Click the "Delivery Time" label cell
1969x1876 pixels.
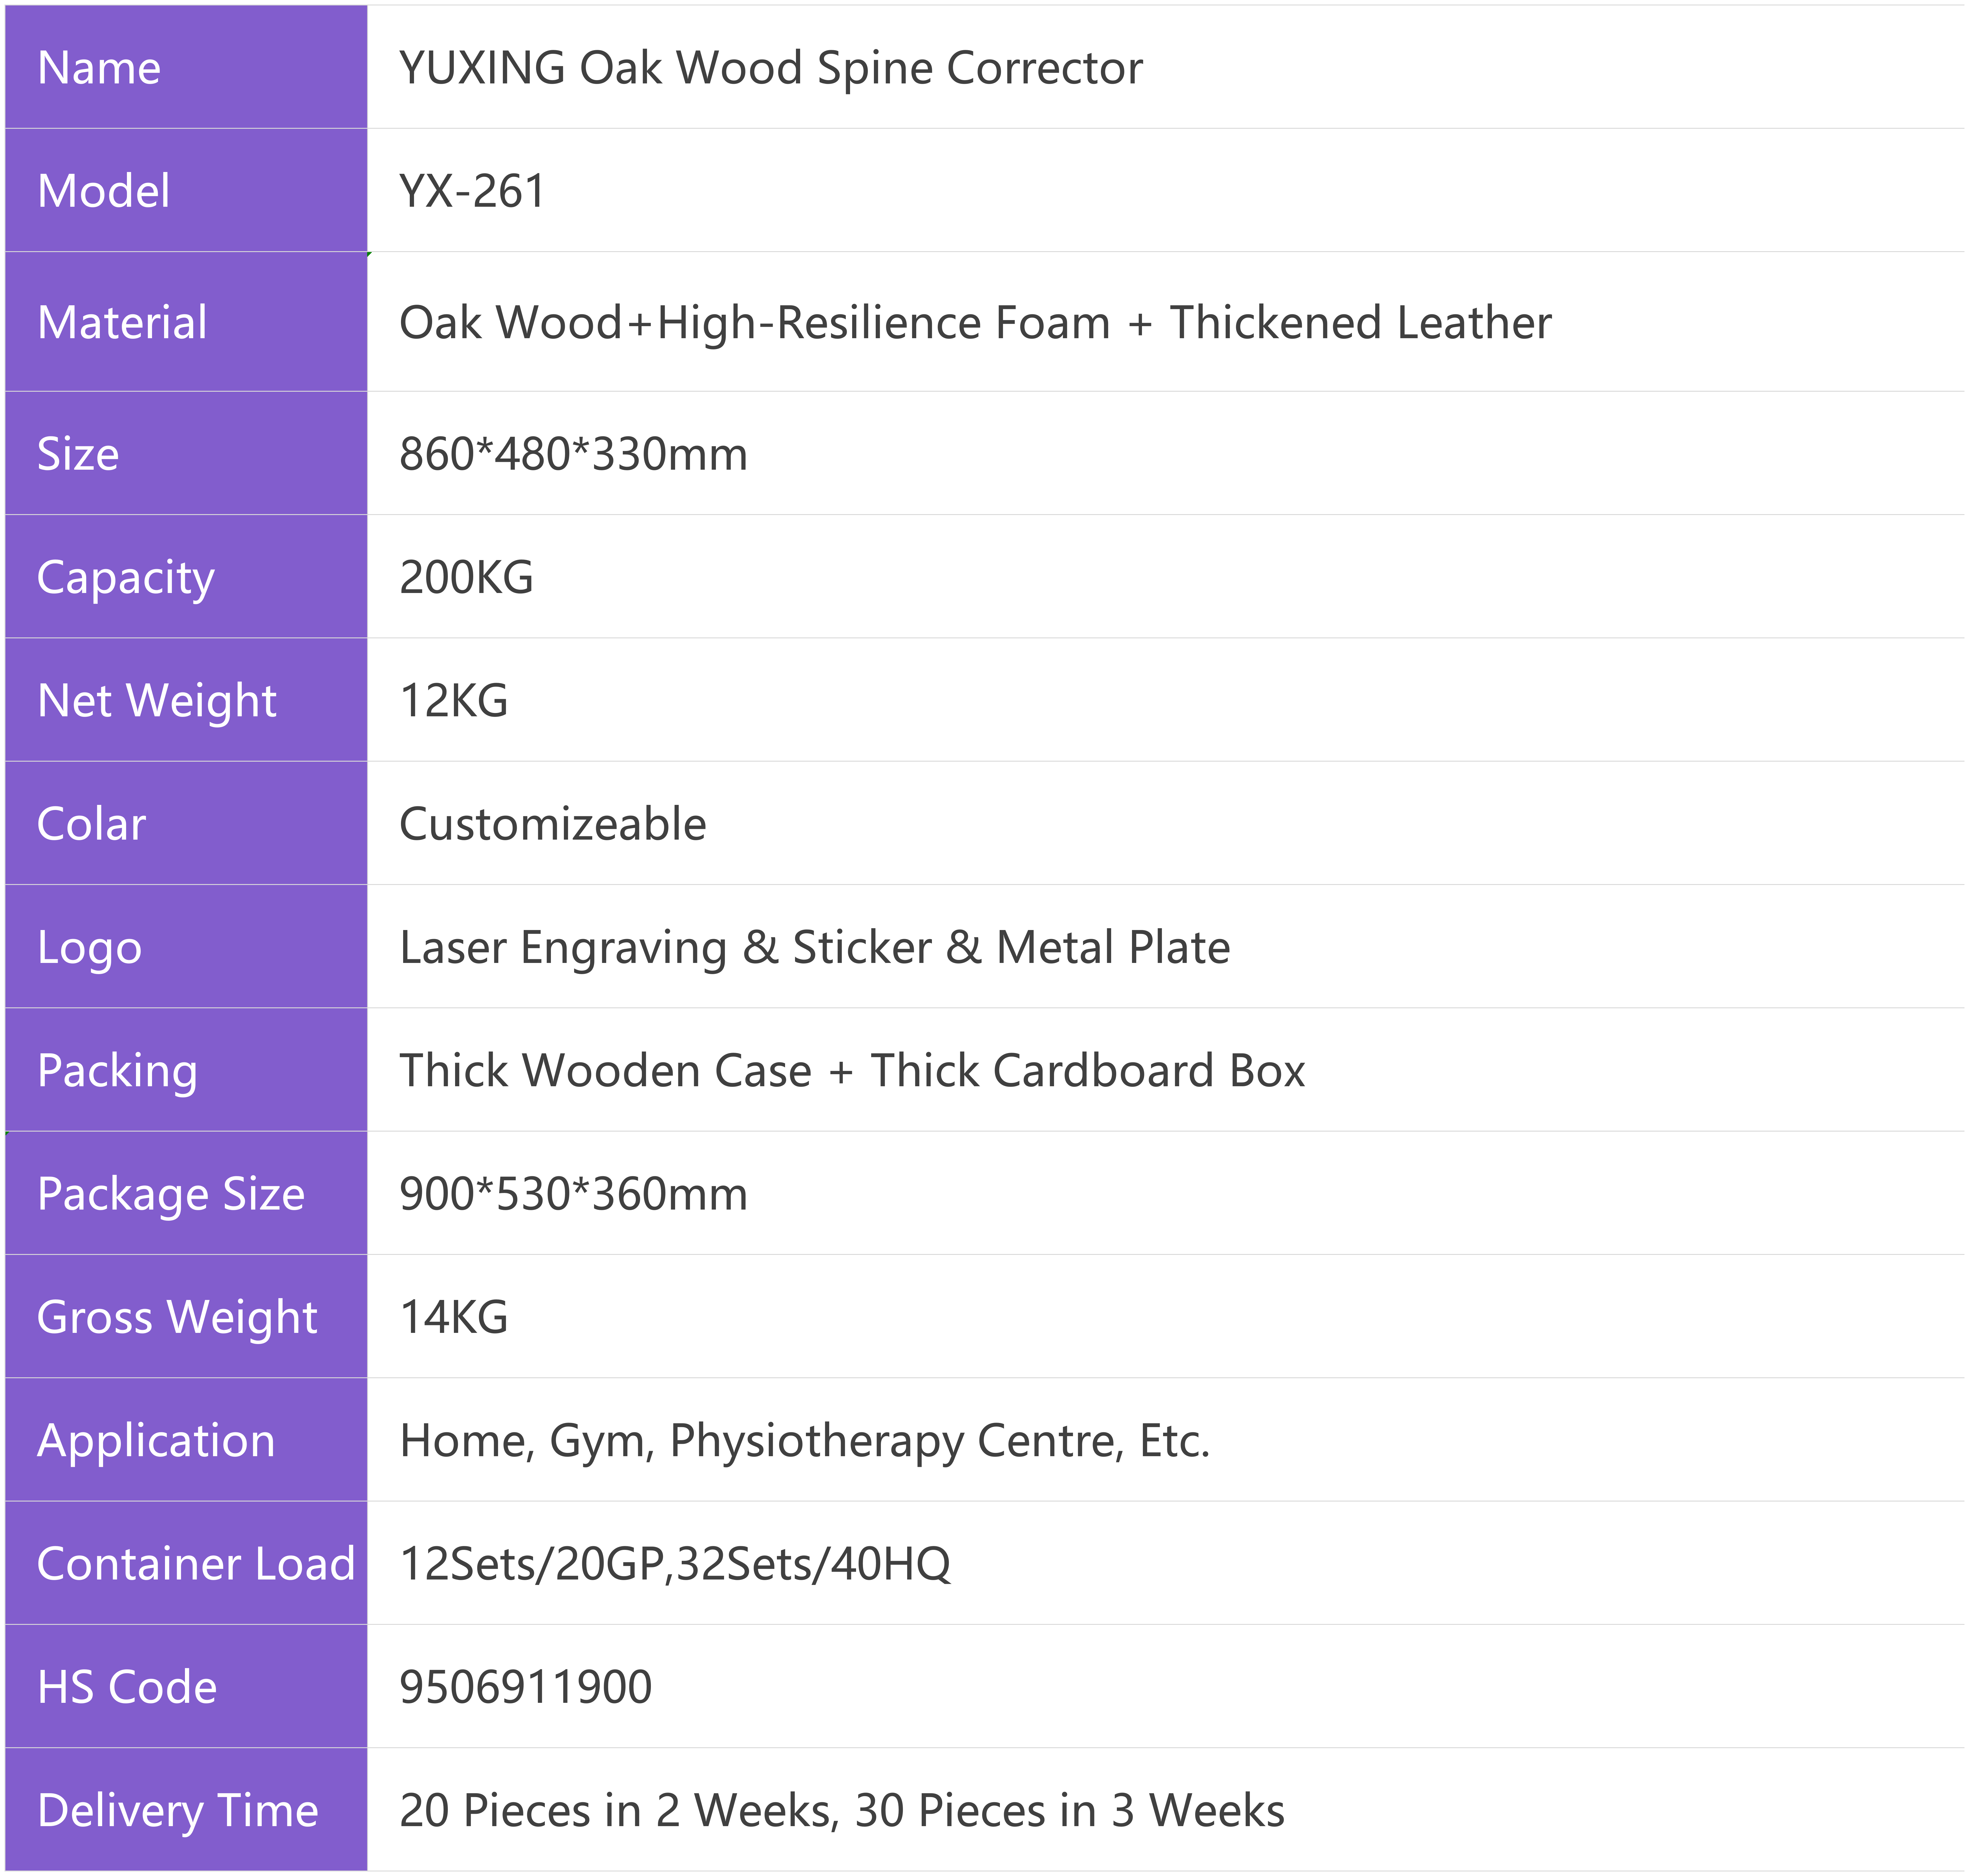click(186, 1809)
